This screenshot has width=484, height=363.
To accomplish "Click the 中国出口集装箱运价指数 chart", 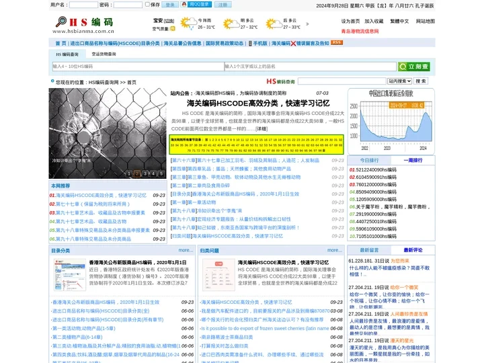I will [x=391, y=121].
